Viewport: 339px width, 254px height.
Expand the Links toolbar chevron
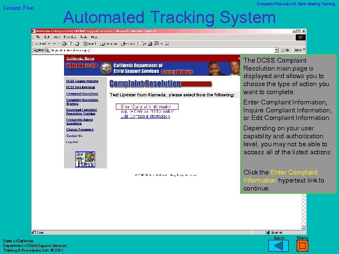pyautogui.click(x=304, y=50)
